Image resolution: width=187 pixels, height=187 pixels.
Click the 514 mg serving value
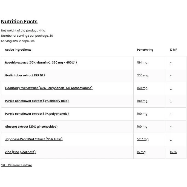coord(142,62)
